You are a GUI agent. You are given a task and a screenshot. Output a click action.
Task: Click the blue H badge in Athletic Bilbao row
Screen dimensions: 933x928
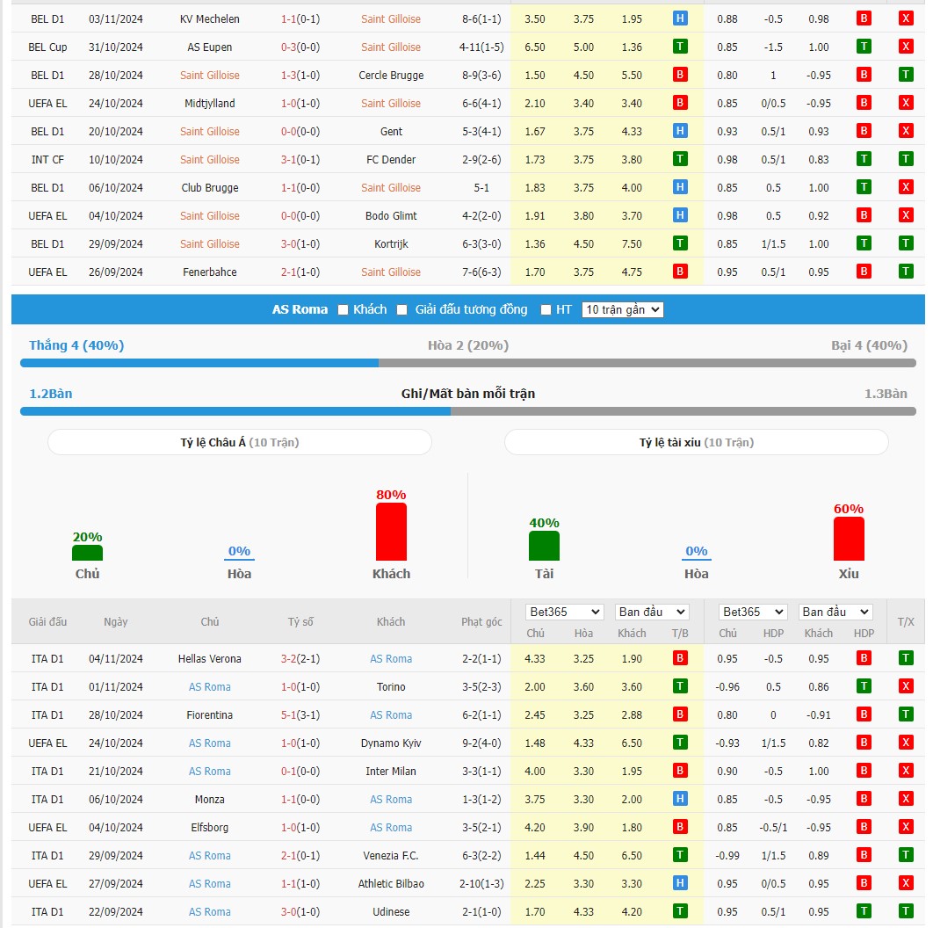[679, 883]
